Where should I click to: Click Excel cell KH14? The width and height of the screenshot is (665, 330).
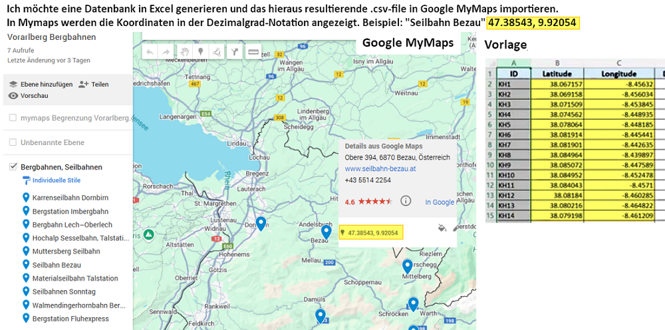point(513,216)
